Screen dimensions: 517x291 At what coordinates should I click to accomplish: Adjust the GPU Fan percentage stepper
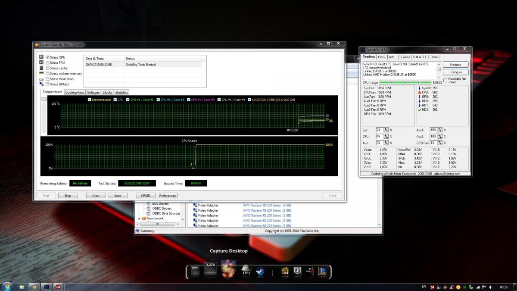coord(440,143)
